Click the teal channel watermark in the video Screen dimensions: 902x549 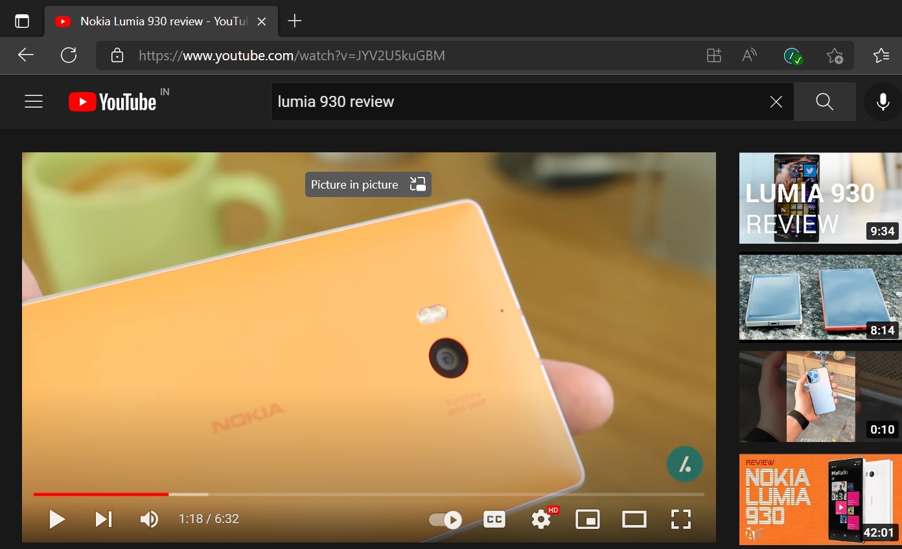point(685,464)
